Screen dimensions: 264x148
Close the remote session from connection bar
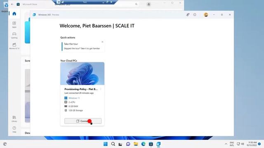coord(111,2)
